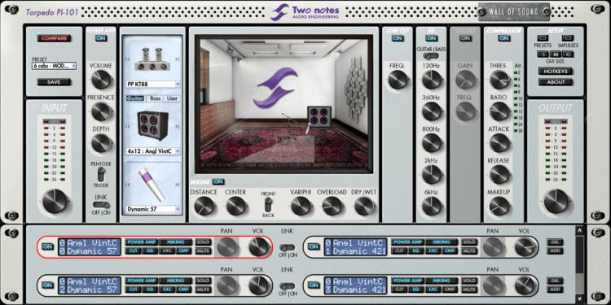
Task: Click the HOTKEYS button
Action: (556, 72)
